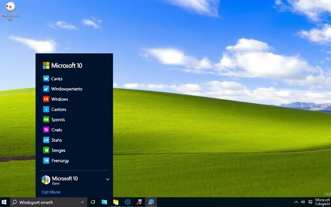Click the Caries app icon
This screenshot has height=207, width=331.
[x=46, y=79]
